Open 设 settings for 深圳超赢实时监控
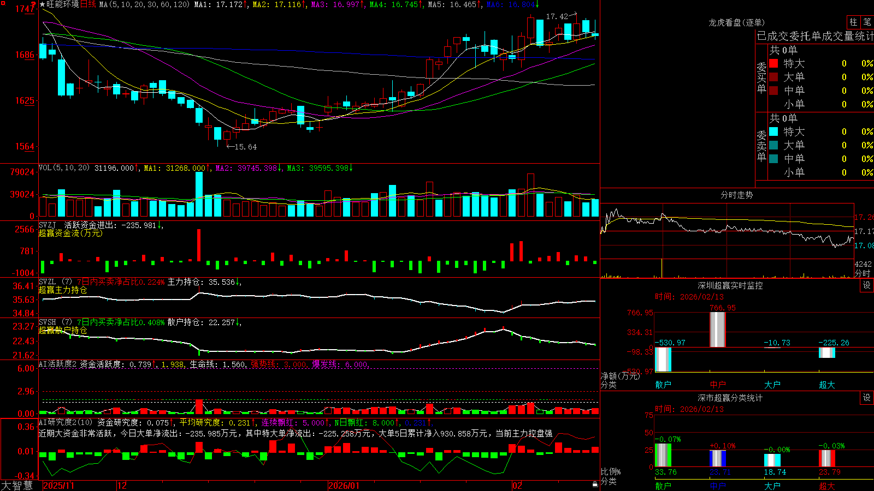This screenshot has height=491, width=874. 867,285
